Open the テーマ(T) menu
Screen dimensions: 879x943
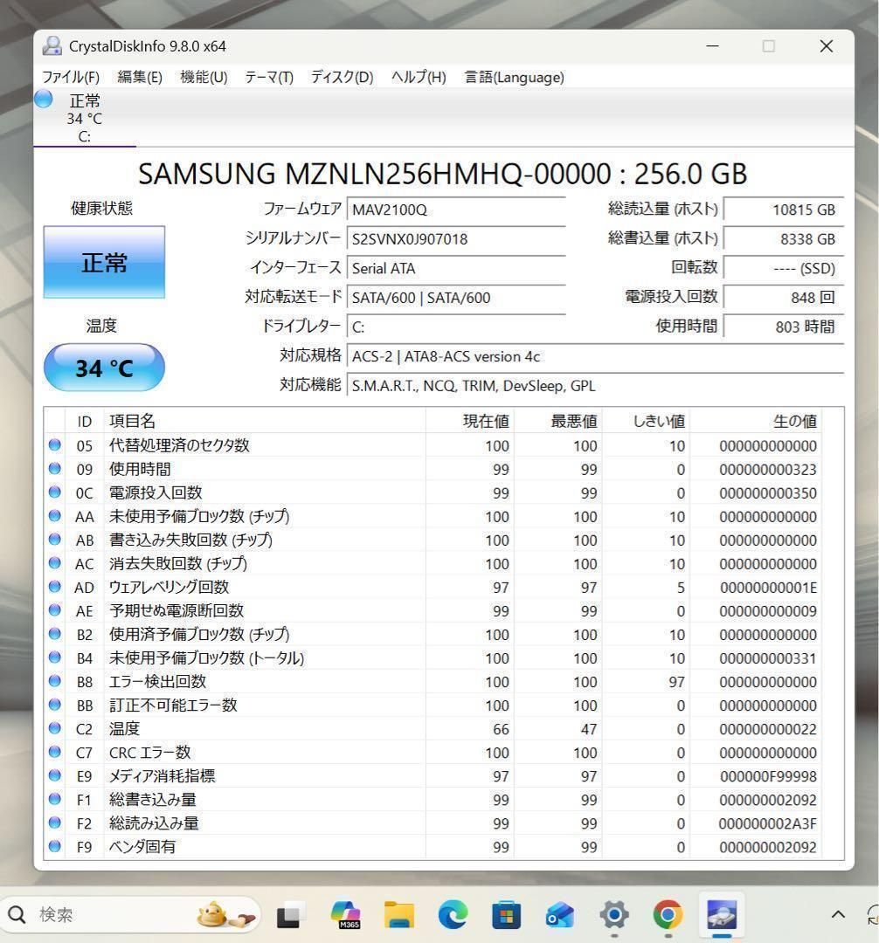[x=269, y=77]
